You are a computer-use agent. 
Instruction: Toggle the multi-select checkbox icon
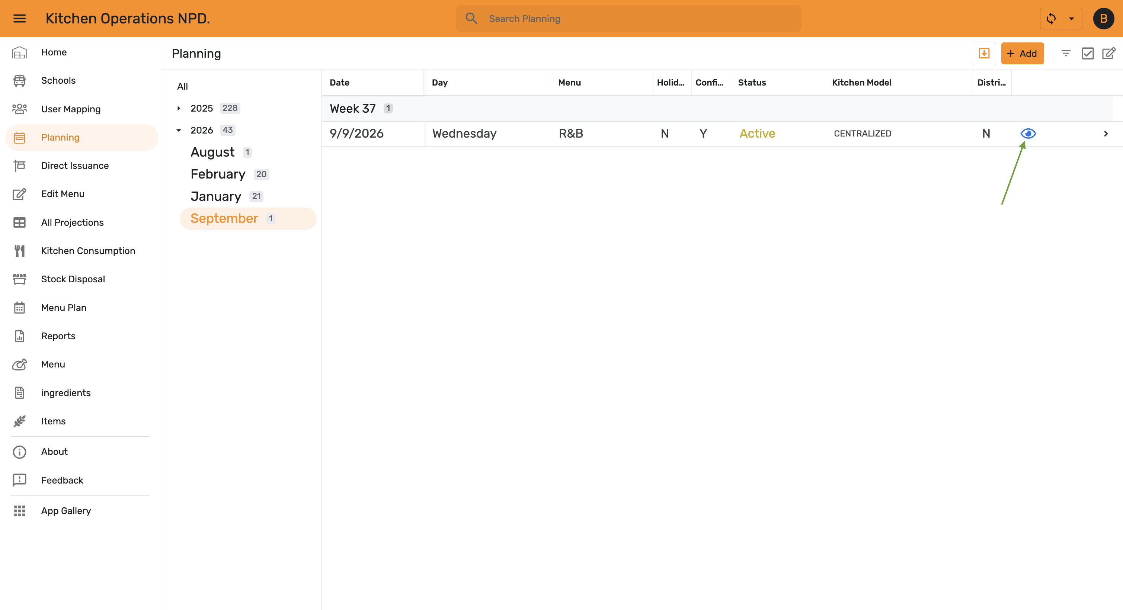click(1087, 53)
